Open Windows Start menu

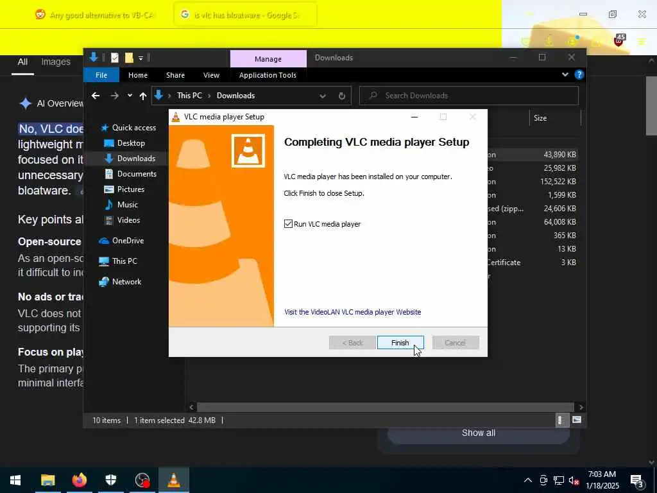pos(15,480)
